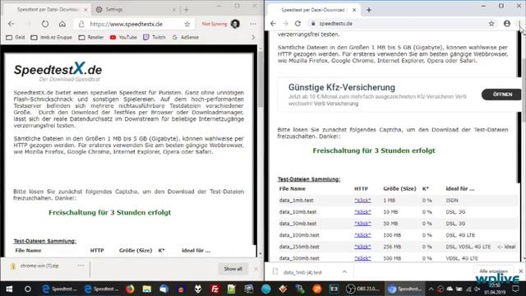Open the Edge profile avatar
The height and width of the screenshot is (296, 526).
click(235, 24)
